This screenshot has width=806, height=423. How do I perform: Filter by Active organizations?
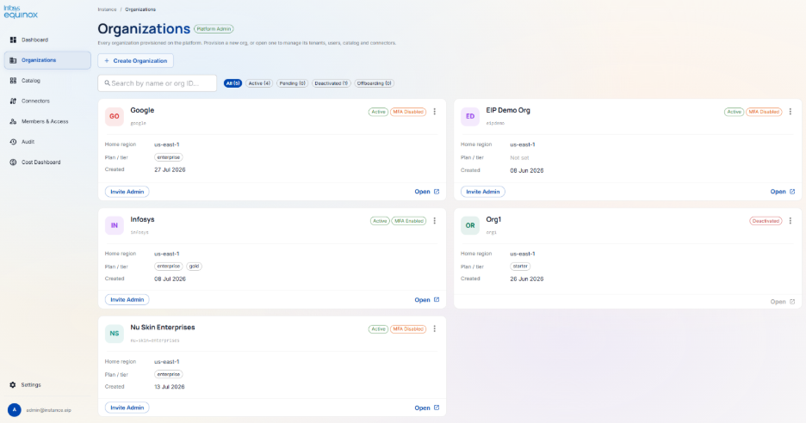pos(259,83)
